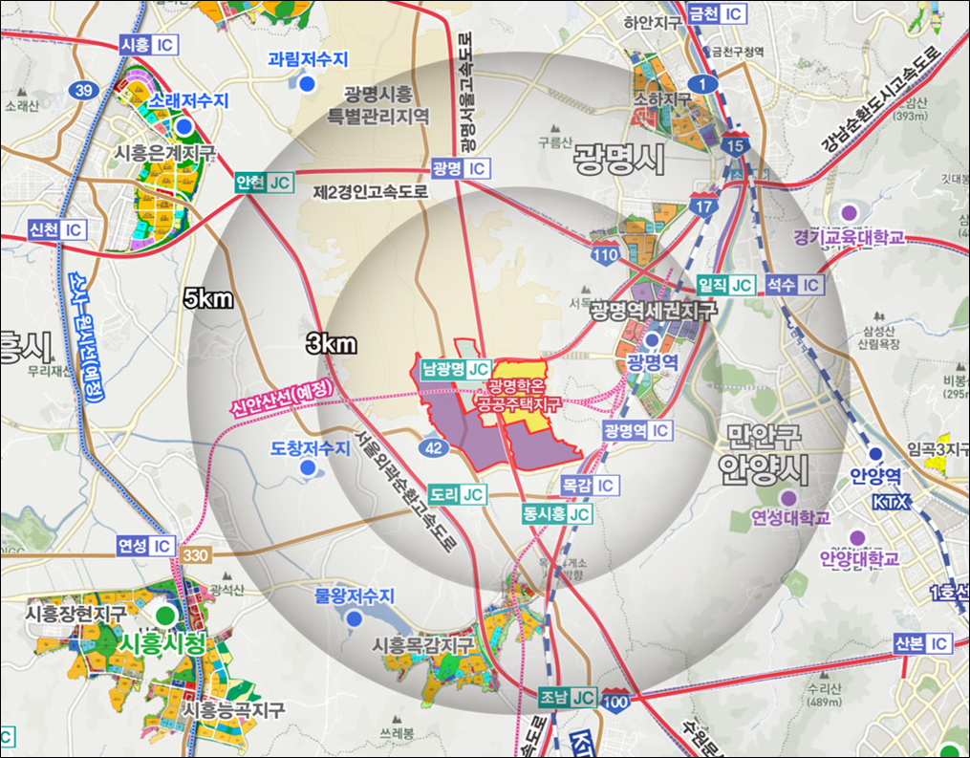Click the 남광명 JC junction label

pyautogui.click(x=455, y=369)
